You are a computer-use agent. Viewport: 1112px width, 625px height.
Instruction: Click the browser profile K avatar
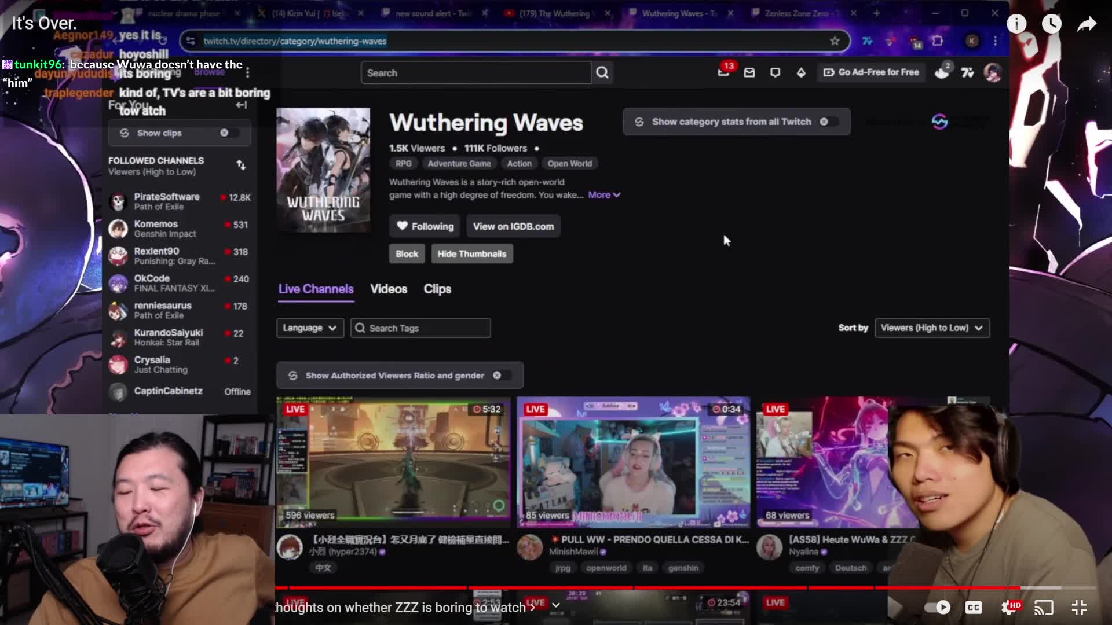(x=972, y=41)
